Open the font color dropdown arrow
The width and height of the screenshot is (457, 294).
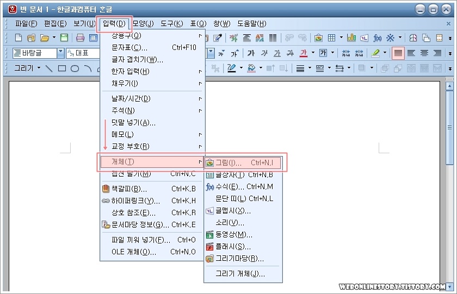(313, 53)
